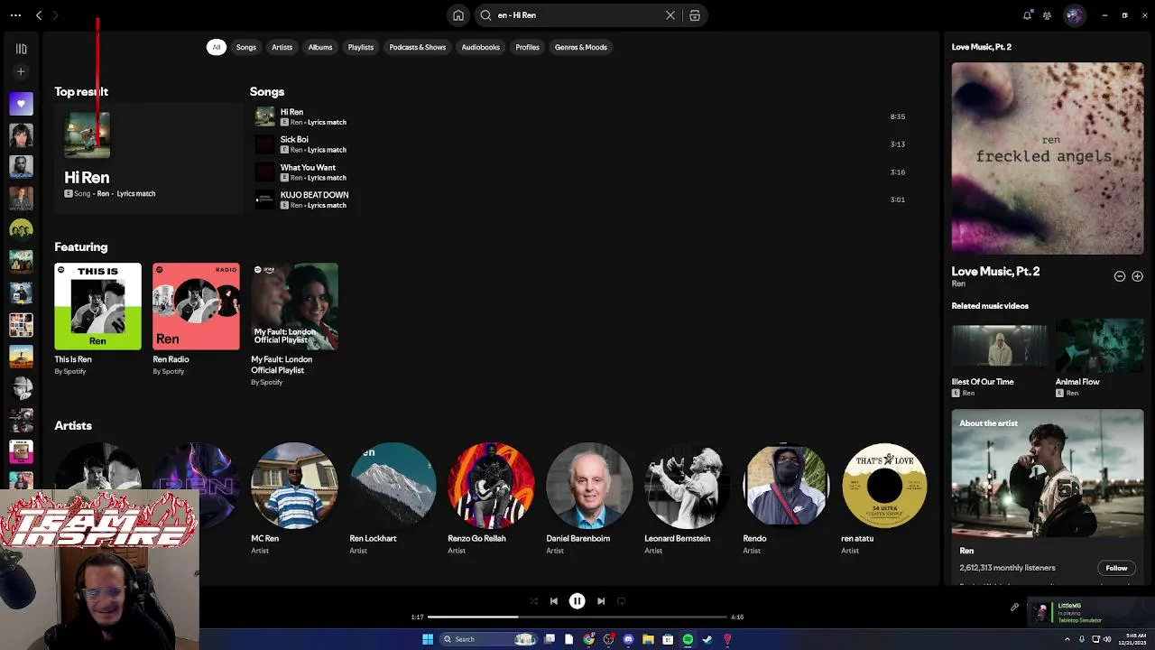
Task: Skip to next track
Action: (601, 601)
